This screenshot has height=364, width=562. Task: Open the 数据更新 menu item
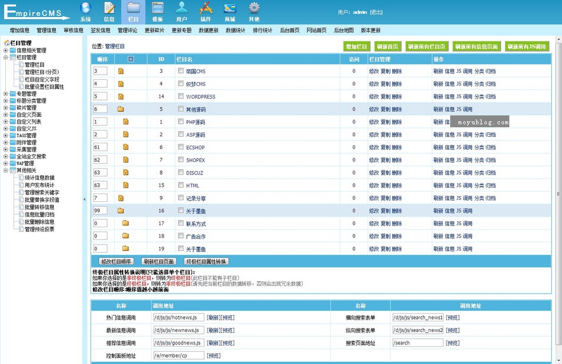pos(209,30)
